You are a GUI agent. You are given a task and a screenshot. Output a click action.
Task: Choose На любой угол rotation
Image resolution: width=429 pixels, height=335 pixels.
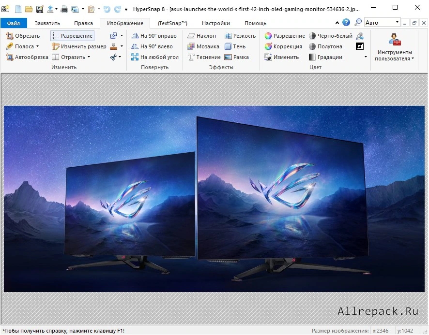155,57
